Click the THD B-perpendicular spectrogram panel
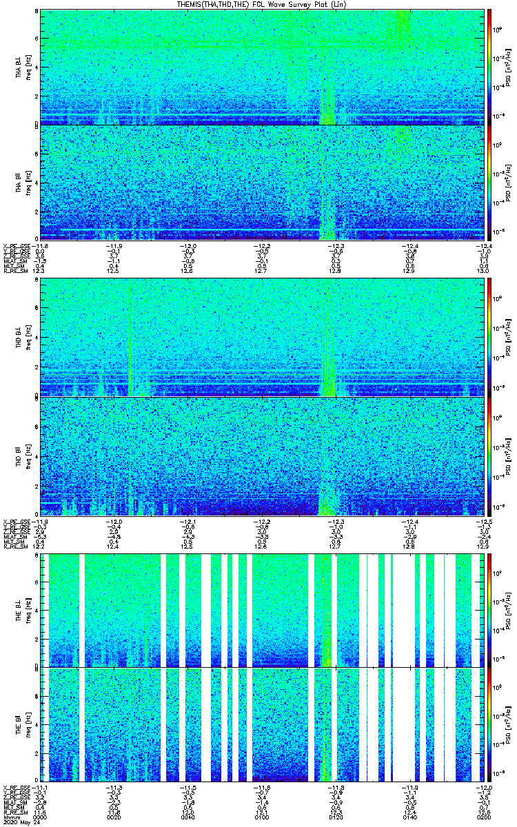The width and height of the screenshot is (517, 827). (x=262, y=338)
